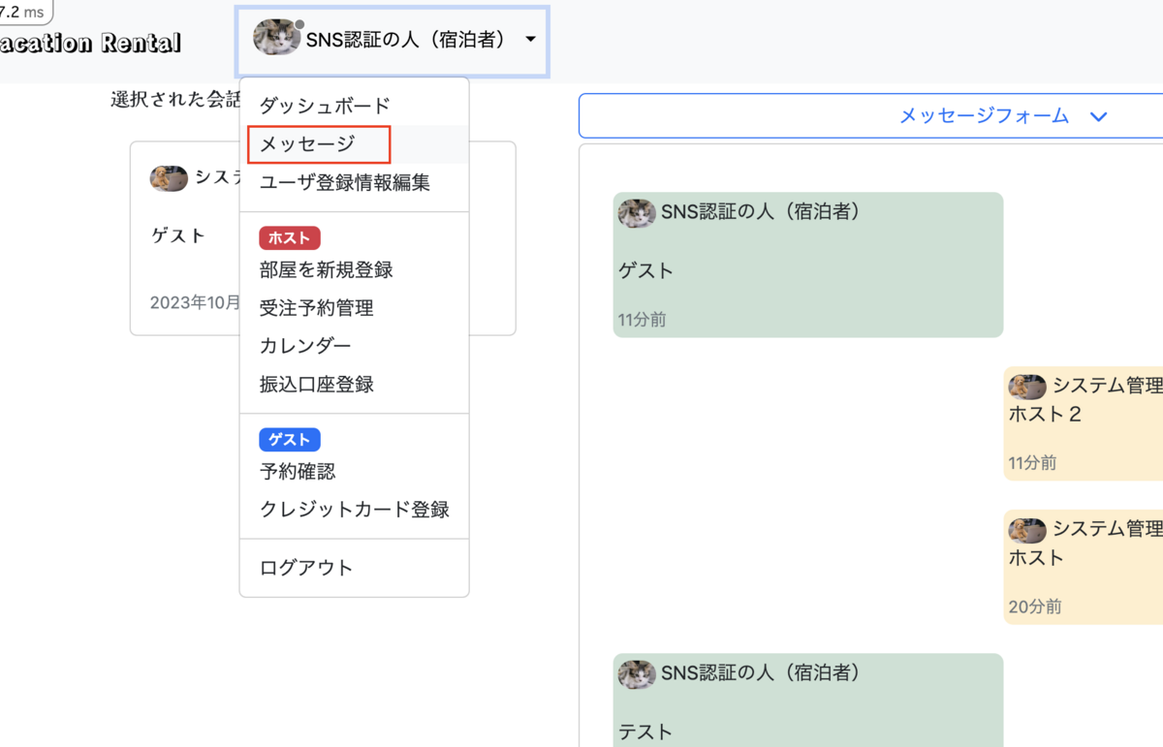Image resolution: width=1163 pixels, height=747 pixels.
Task: Click the red ホスト badge
Action: [289, 237]
